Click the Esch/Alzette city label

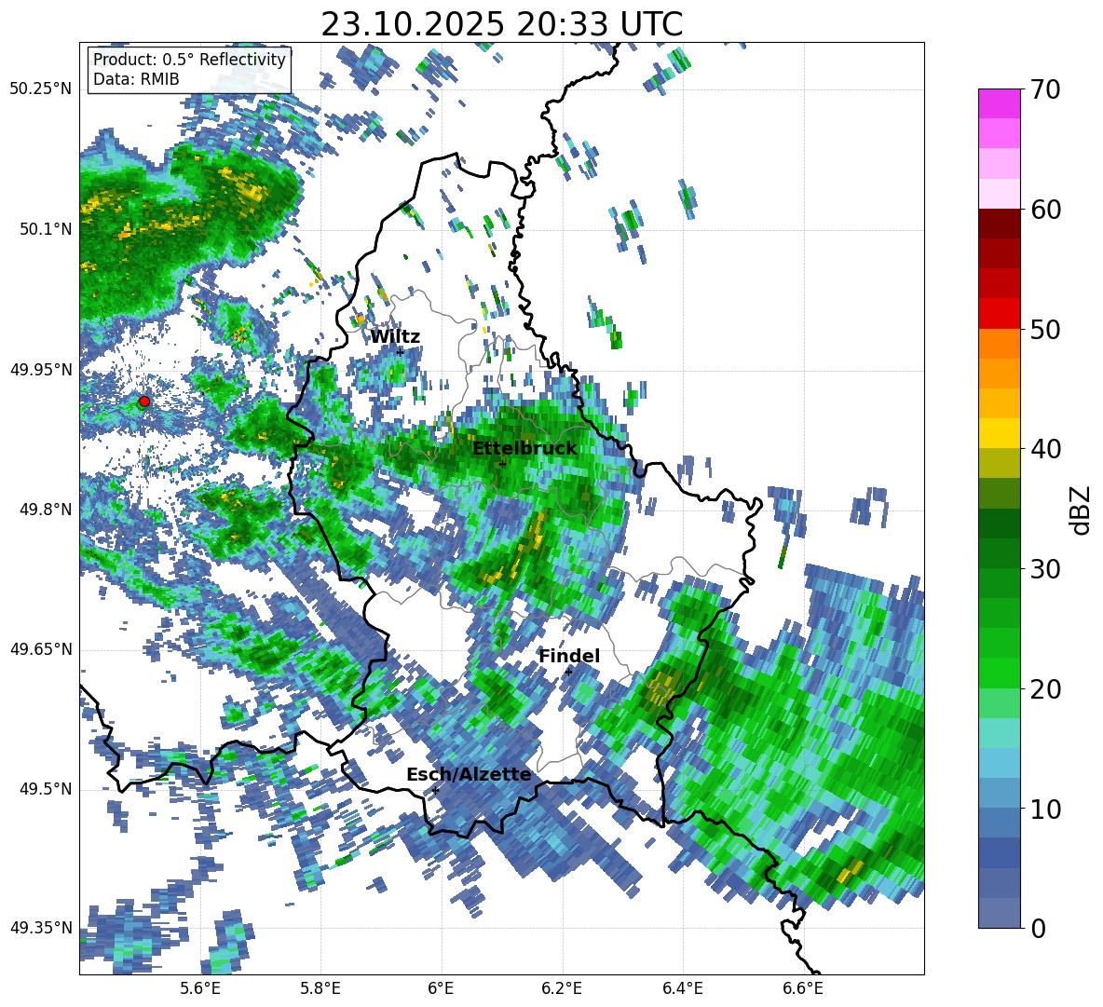[x=469, y=774]
